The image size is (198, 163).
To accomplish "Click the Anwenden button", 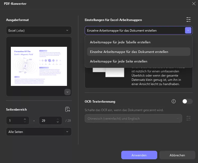I will pos(139,155).
